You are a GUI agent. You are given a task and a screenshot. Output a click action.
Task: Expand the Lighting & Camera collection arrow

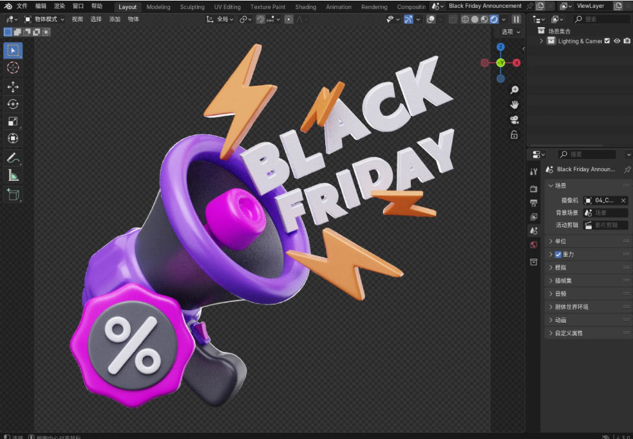click(x=542, y=41)
